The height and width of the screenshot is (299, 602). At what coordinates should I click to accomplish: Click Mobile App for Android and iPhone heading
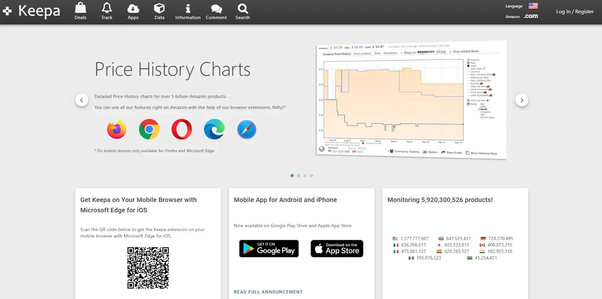[285, 200]
